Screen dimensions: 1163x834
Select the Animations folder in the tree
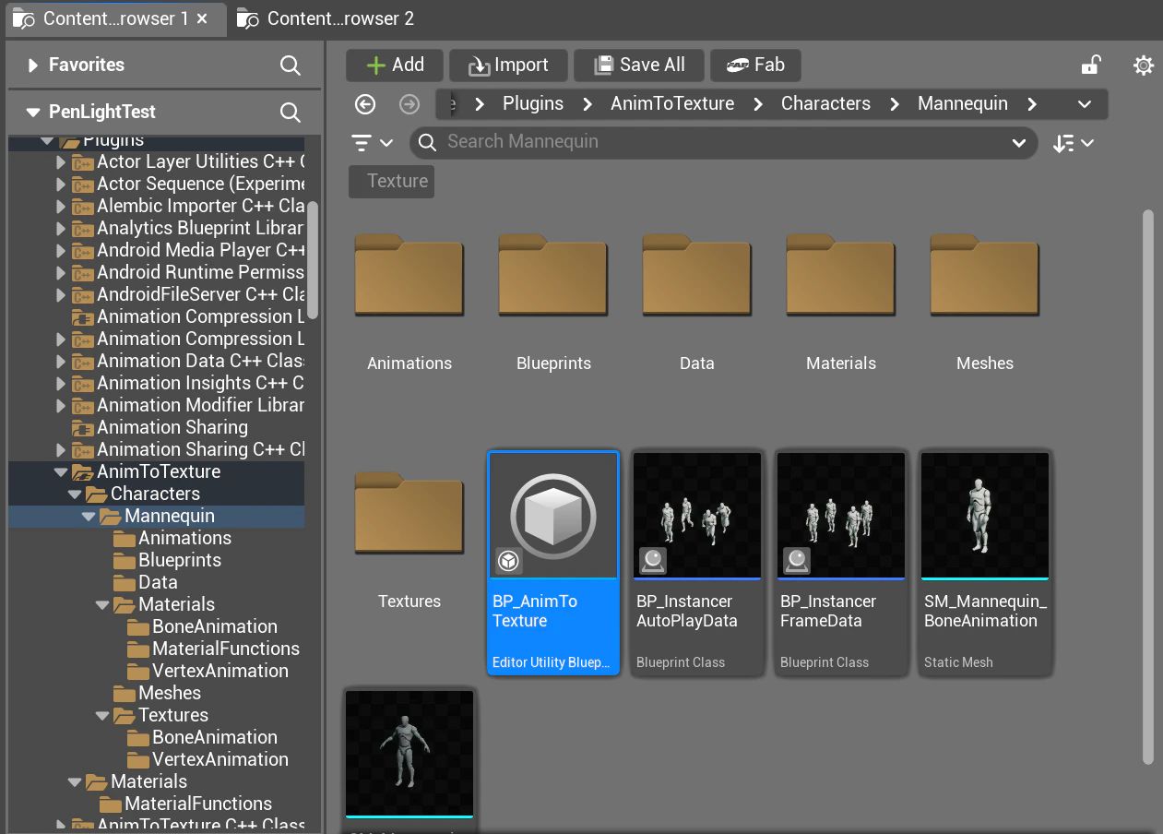(184, 538)
